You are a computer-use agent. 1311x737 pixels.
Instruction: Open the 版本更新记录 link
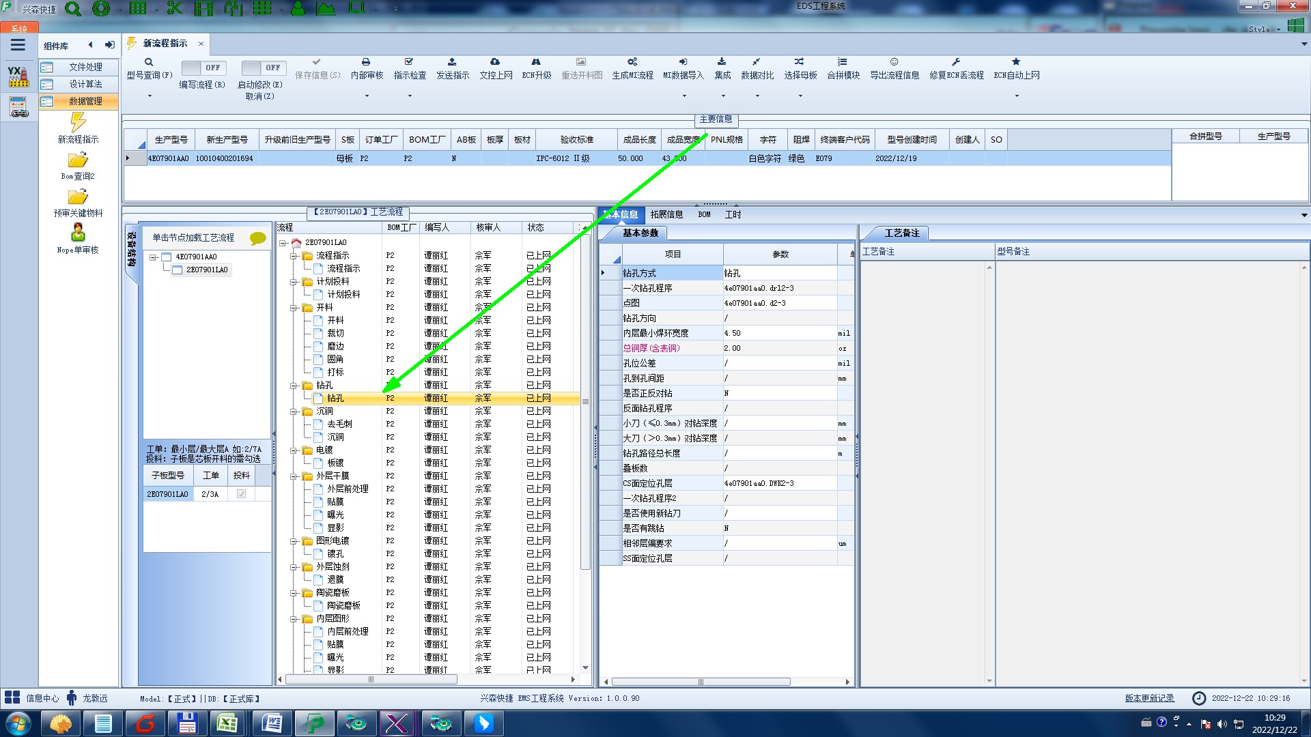click(1149, 698)
